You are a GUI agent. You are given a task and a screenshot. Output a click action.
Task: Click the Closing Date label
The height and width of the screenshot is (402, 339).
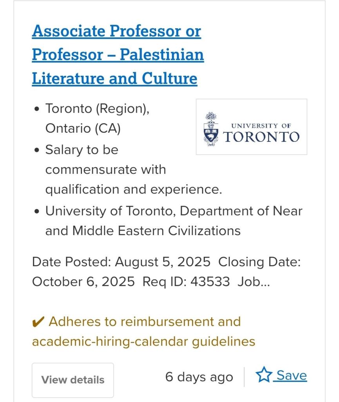point(259,262)
